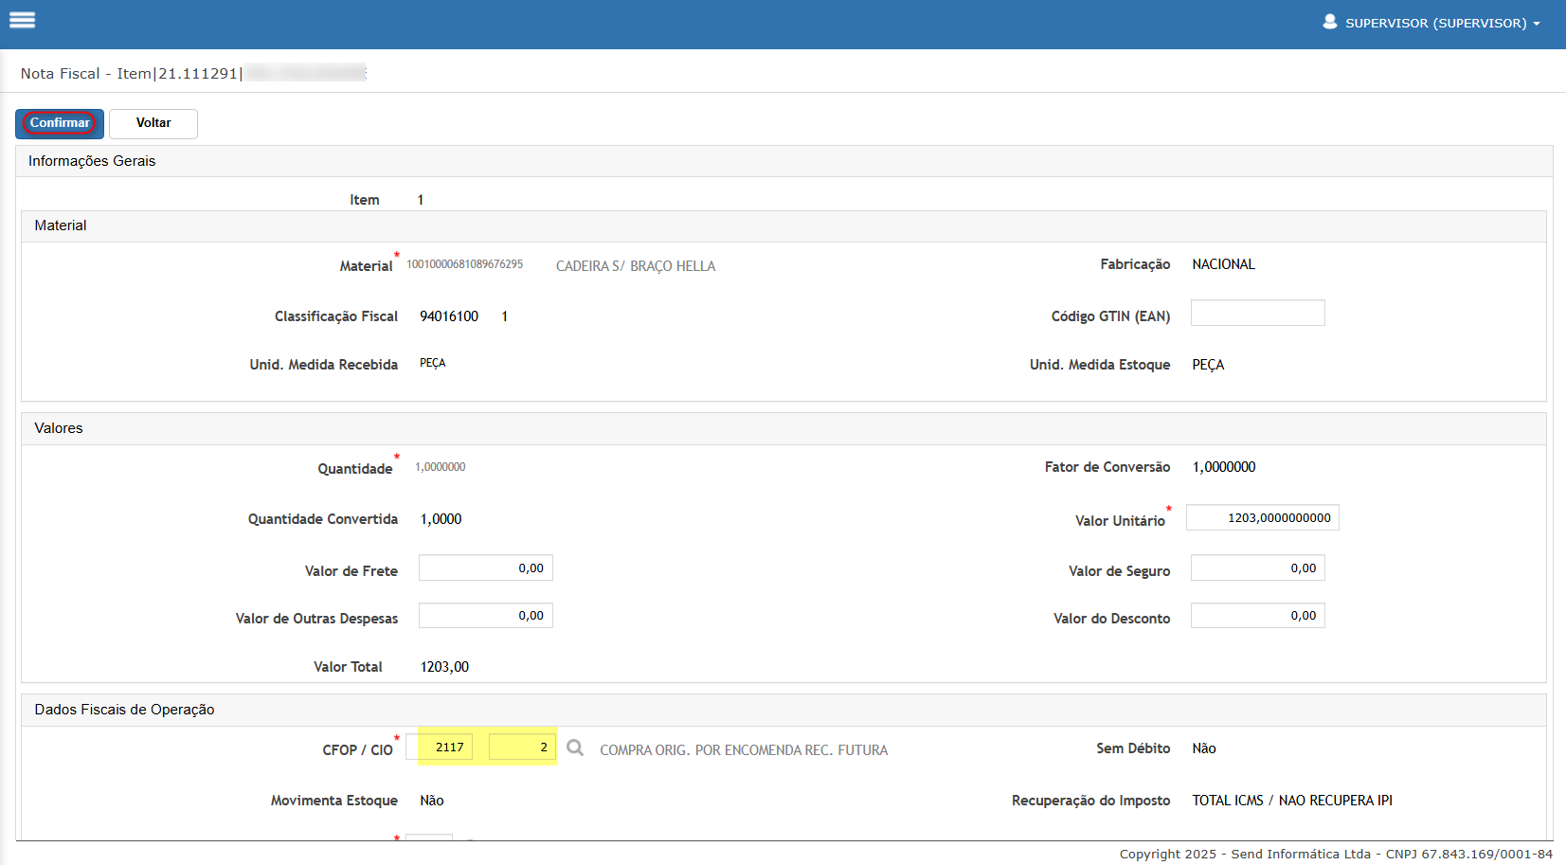Click the Valor de Frete field
This screenshot has width=1566, height=865.
(486, 568)
